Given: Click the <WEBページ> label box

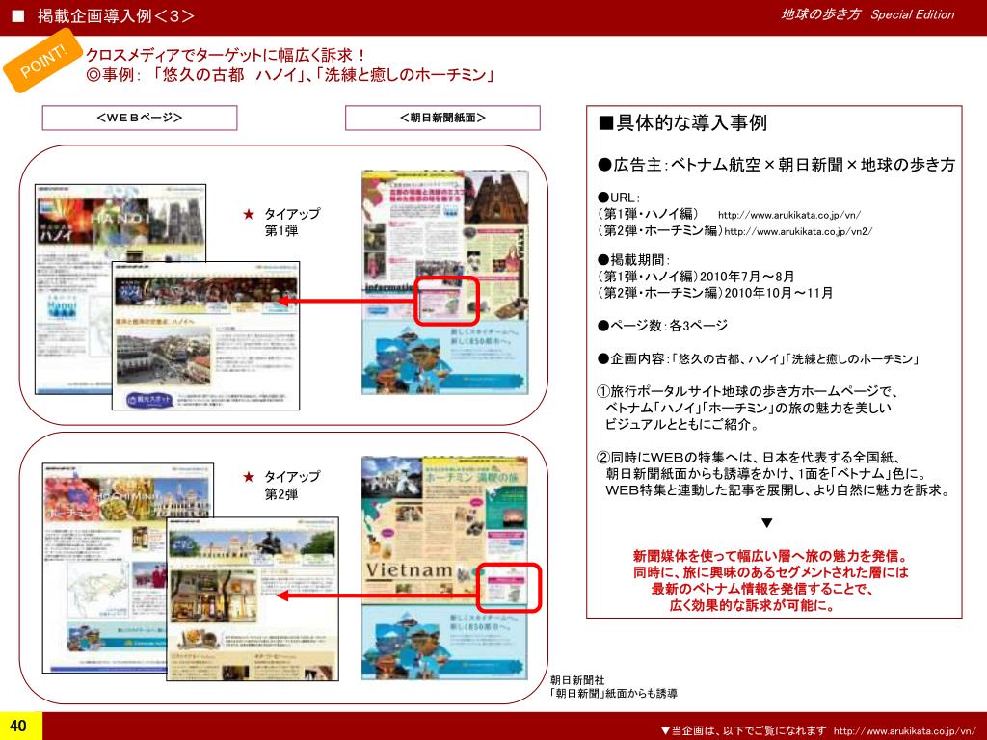Looking at the screenshot, I should pyautogui.click(x=140, y=118).
